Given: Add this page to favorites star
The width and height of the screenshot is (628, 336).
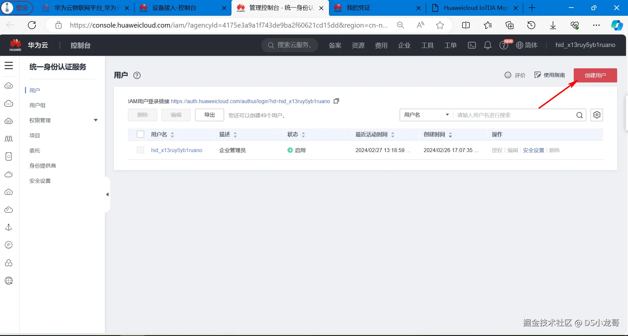Looking at the screenshot, I should click(440, 25).
